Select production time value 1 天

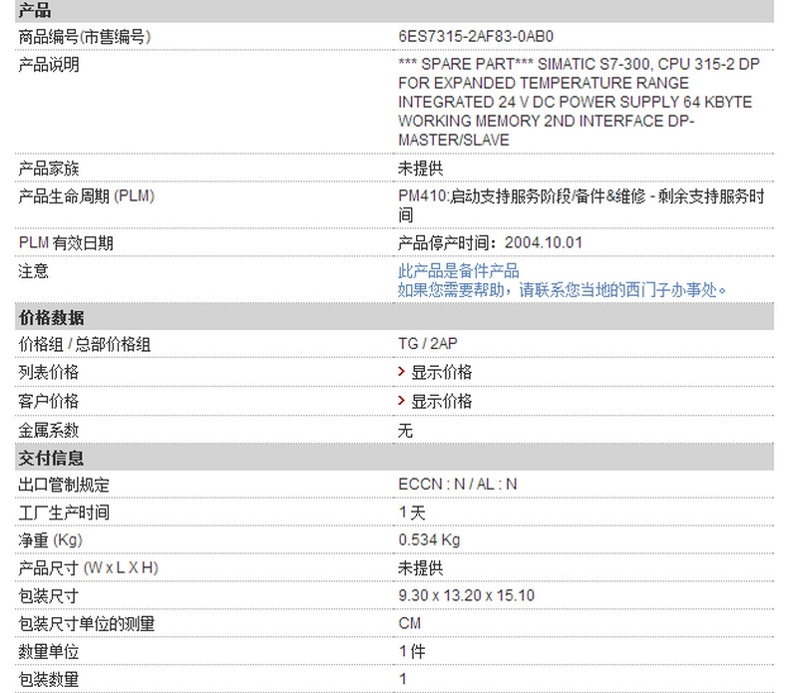pyautogui.click(x=411, y=513)
